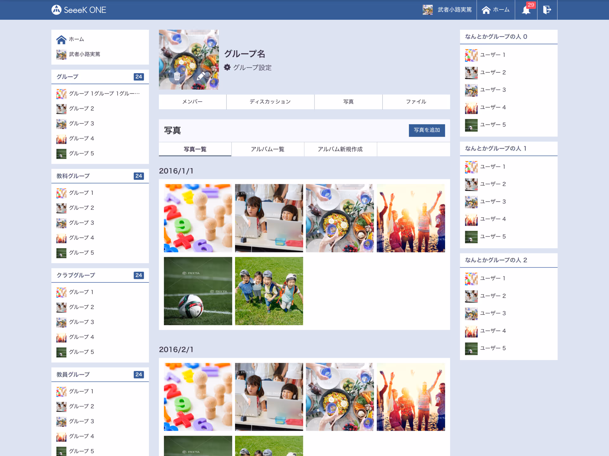Open the children on grass photo from 2016/1/1
This screenshot has height=456, width=609.
pyautogui.click(x=269, y=291)
